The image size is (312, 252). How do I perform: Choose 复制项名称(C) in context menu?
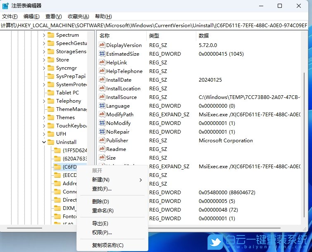112,245
